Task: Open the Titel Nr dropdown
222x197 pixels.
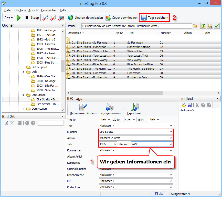Action: [109, 120]
